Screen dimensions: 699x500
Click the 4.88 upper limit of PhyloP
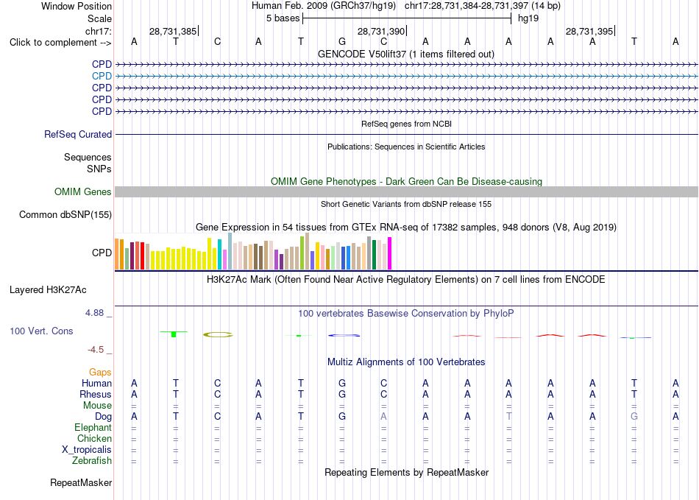[94, 313]
